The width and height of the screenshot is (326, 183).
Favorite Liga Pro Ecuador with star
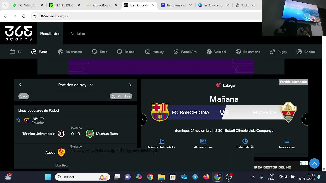[18, 120]
